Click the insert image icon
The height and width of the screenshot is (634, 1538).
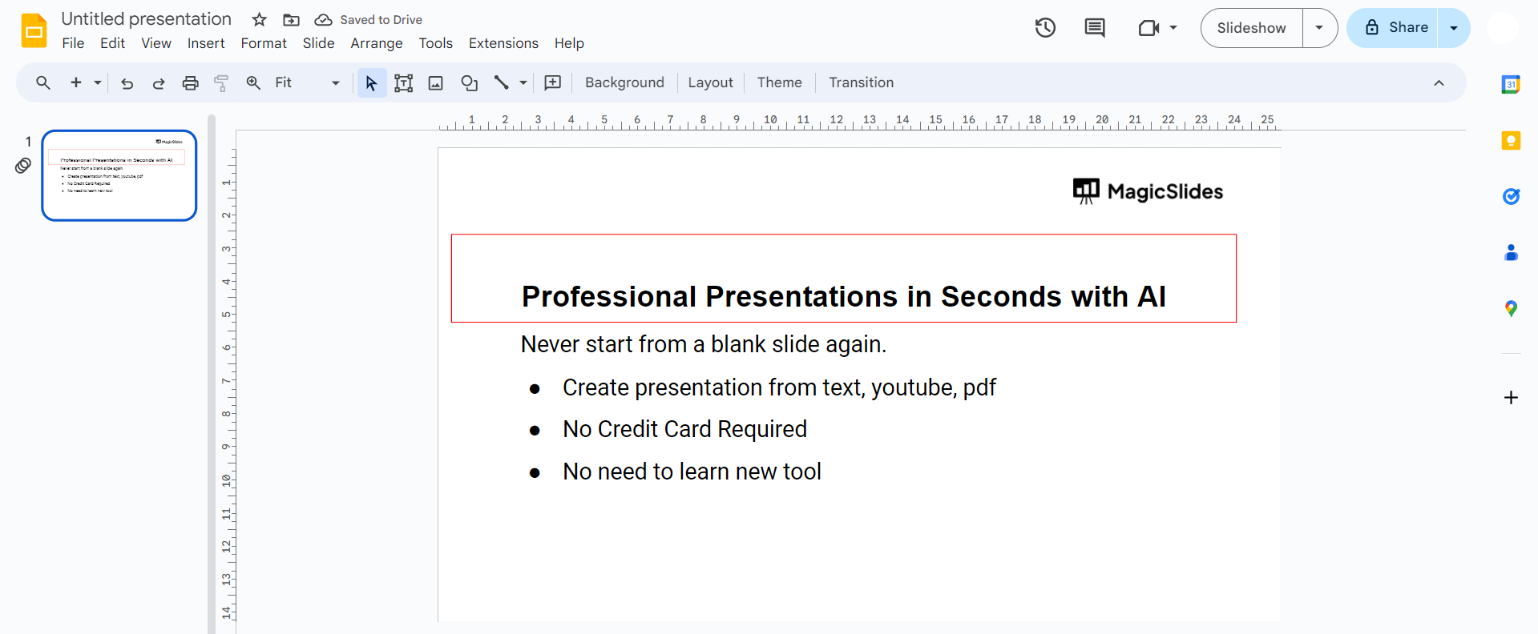coord(436,83)
